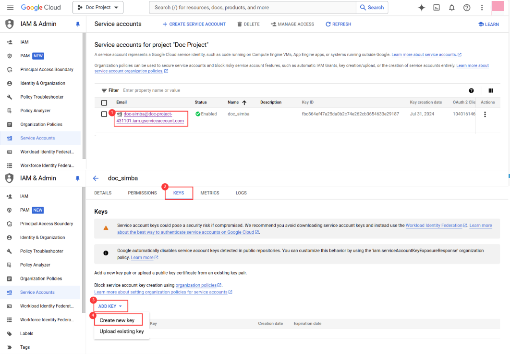Open the Doc Project selector dropdown

click(98, 8)
